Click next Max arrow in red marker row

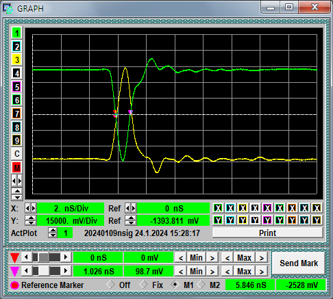tap(261, 258)
